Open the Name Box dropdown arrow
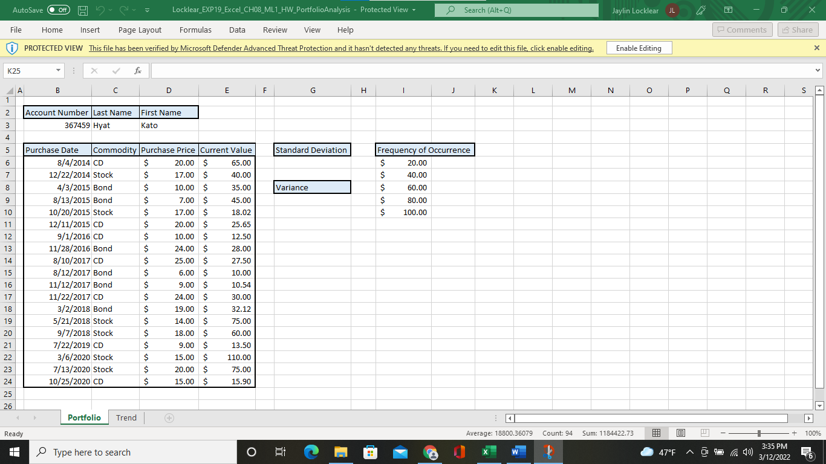The image size is (826, 464). 58,71
